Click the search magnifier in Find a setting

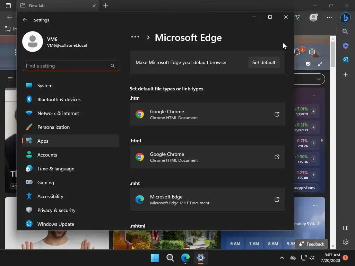tap(113, 66)
